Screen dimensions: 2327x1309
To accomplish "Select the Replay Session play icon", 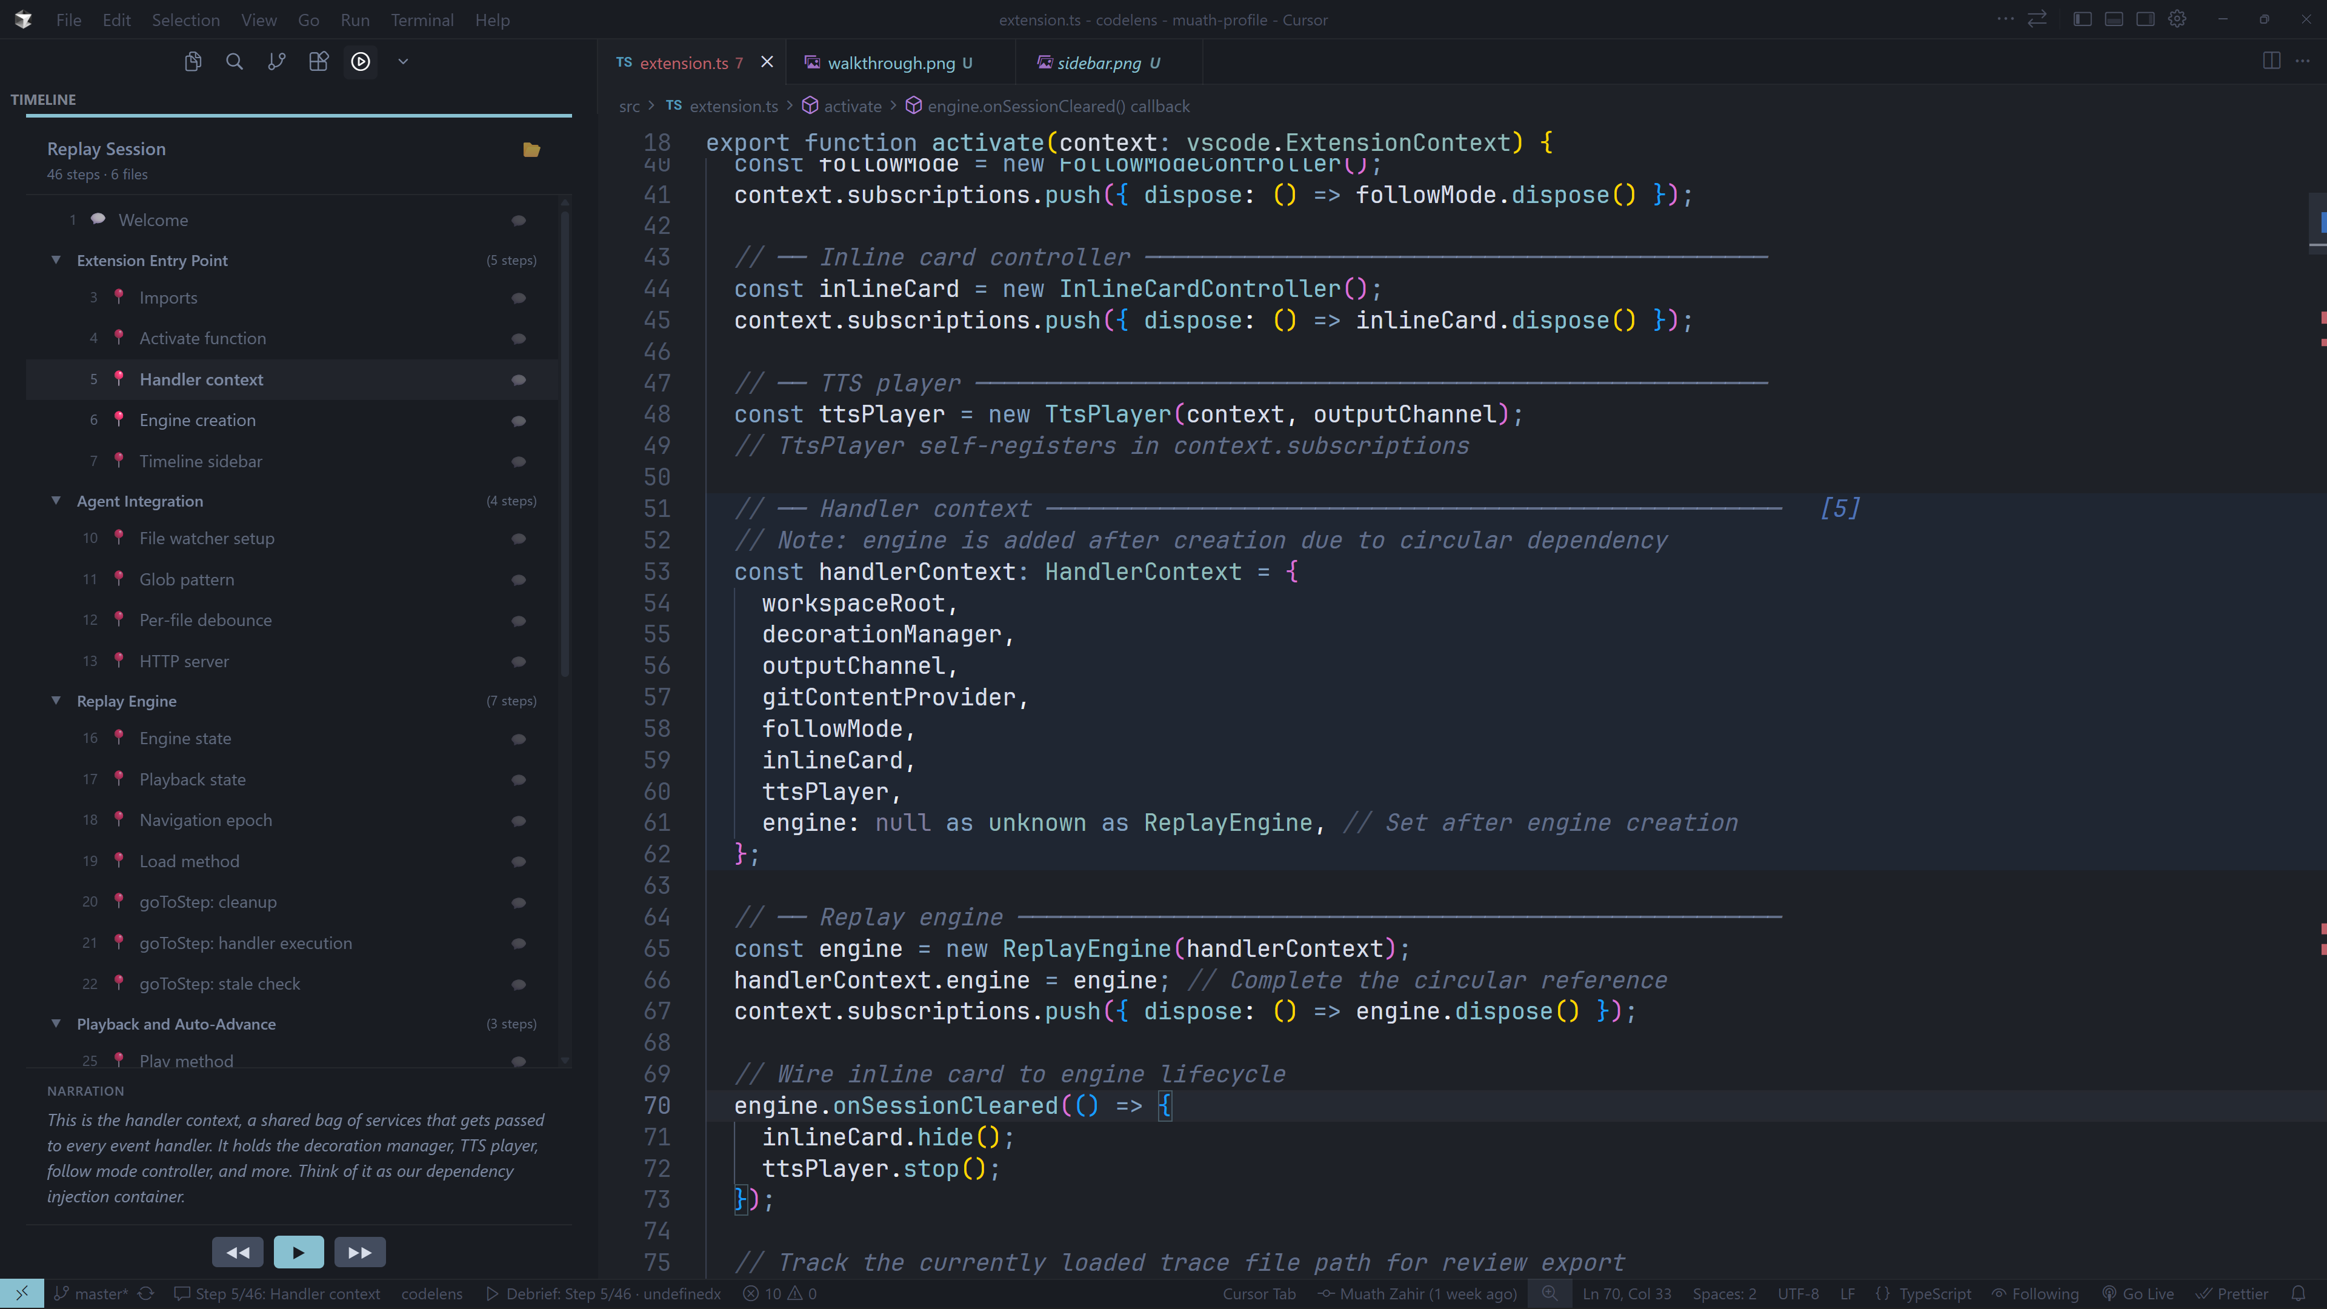I will (361, 61).
